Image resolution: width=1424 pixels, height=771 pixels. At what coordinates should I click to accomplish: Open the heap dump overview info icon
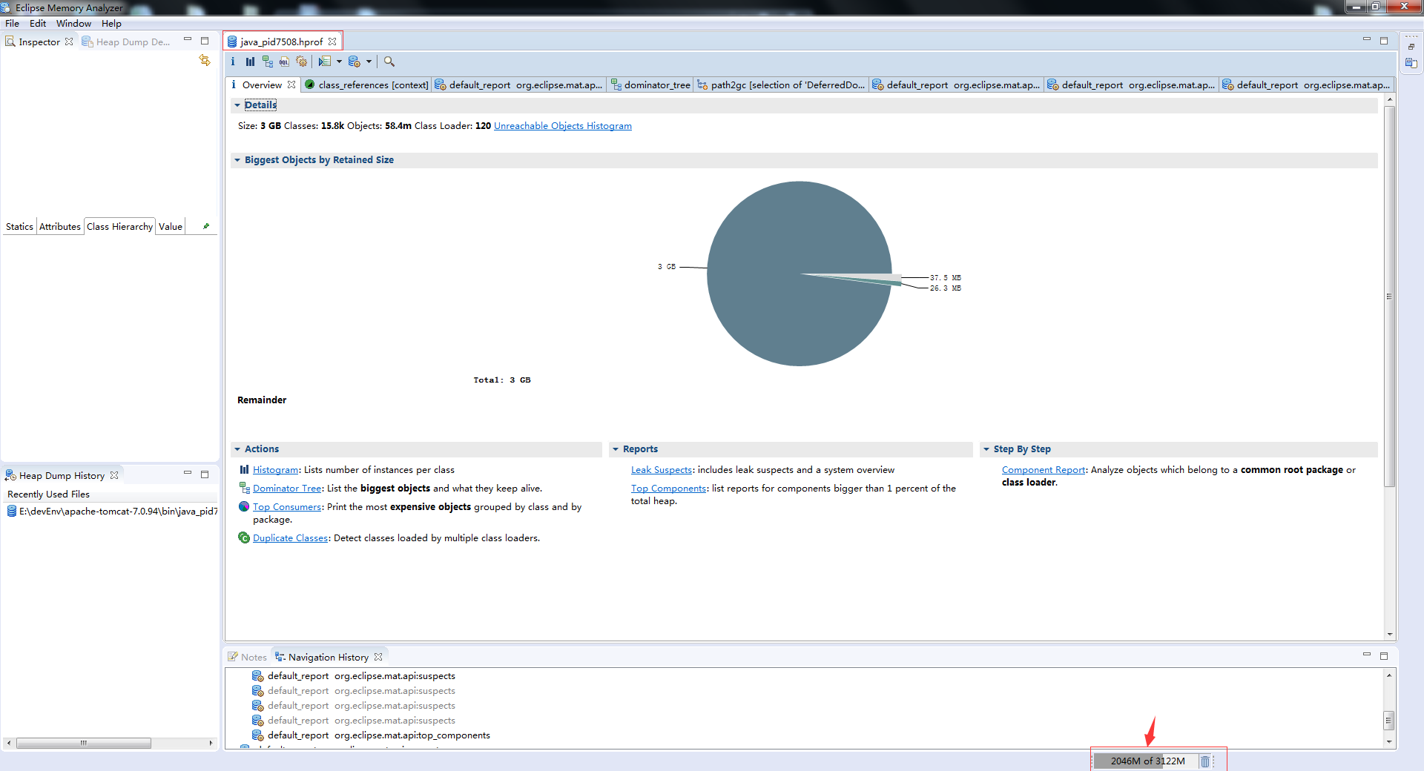(x=233, y=62)
